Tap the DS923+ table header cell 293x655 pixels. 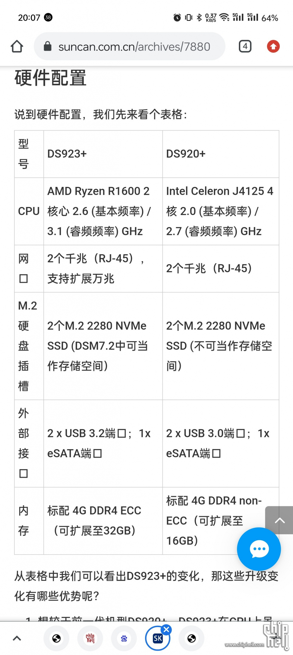[x=103, y=154]
